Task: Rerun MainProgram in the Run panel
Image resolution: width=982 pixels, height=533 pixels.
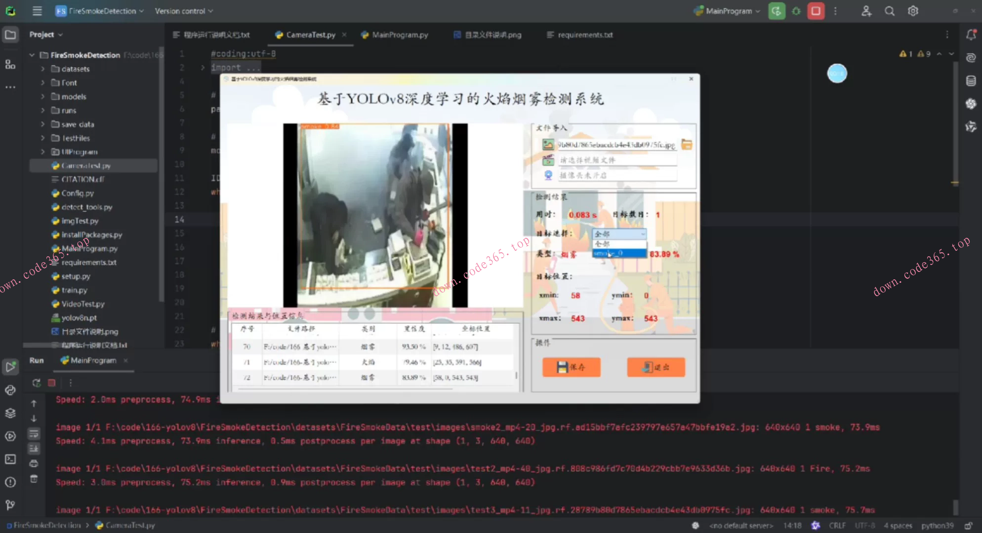Action: (x=36, y=382)
